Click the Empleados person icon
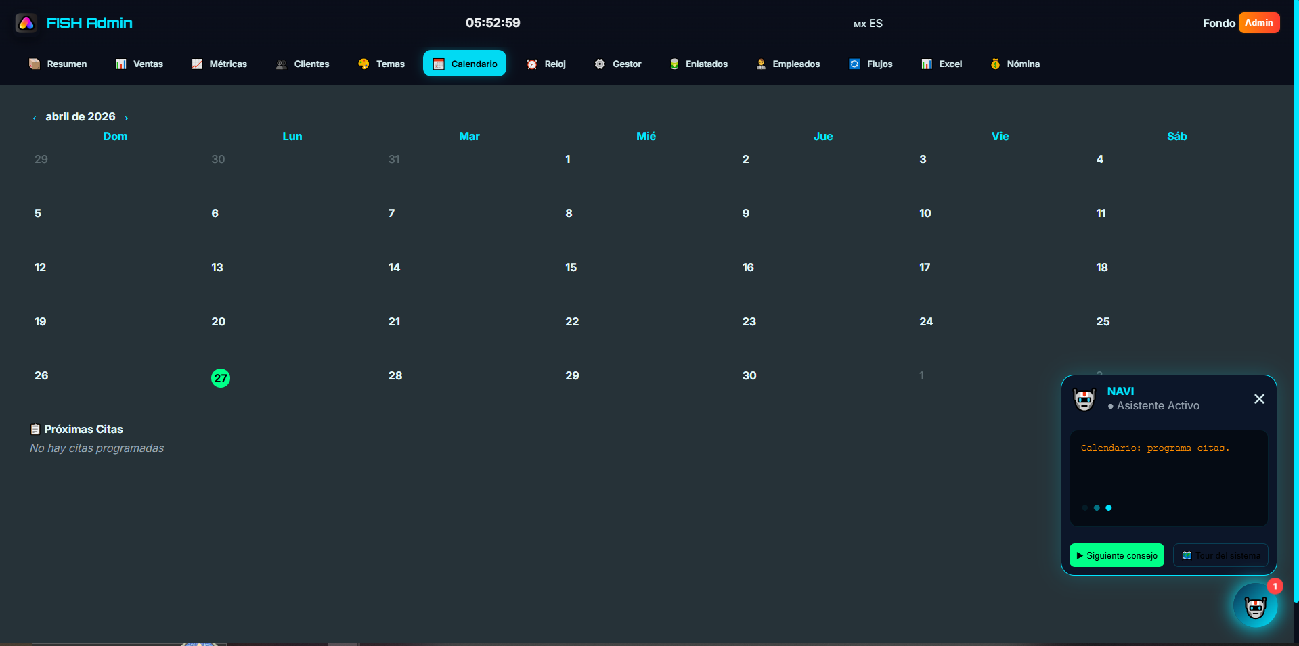 pos(761,64)
